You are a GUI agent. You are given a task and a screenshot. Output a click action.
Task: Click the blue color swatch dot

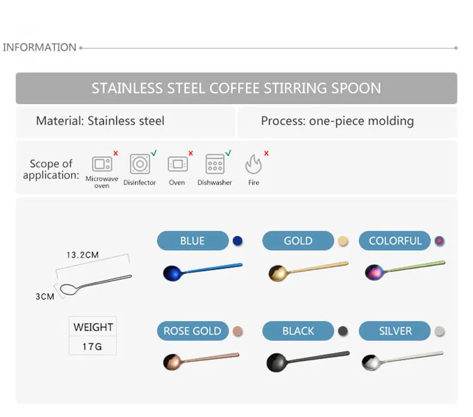[x=238, y=241]
